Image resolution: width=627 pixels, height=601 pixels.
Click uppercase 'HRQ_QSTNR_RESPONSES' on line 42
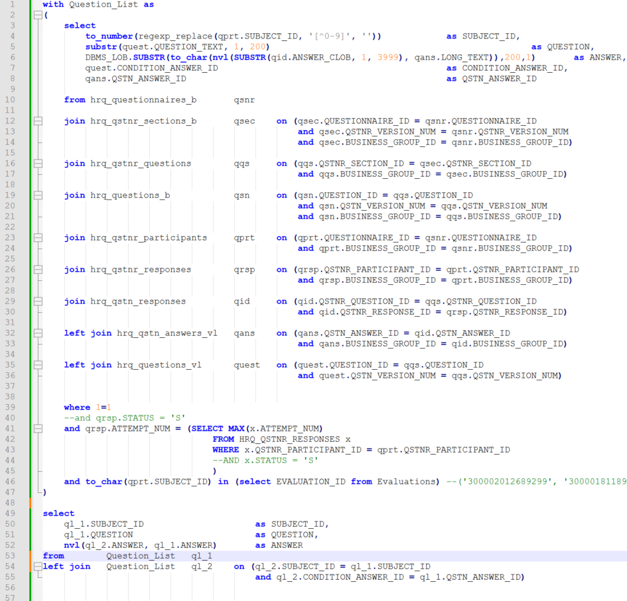tap(289, 439)
